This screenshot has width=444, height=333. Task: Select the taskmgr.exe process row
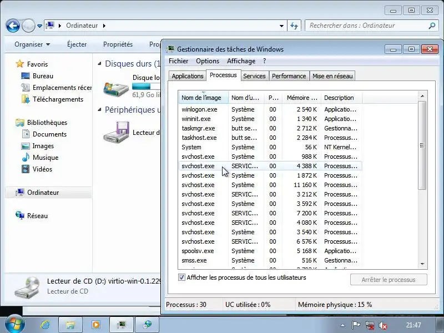pos(270,128)
